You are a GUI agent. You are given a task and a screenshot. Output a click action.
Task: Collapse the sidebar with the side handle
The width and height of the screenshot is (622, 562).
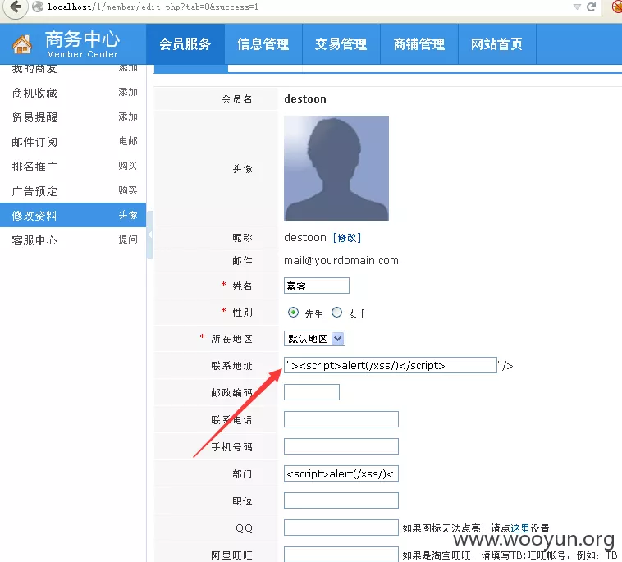tap(150, 235)
